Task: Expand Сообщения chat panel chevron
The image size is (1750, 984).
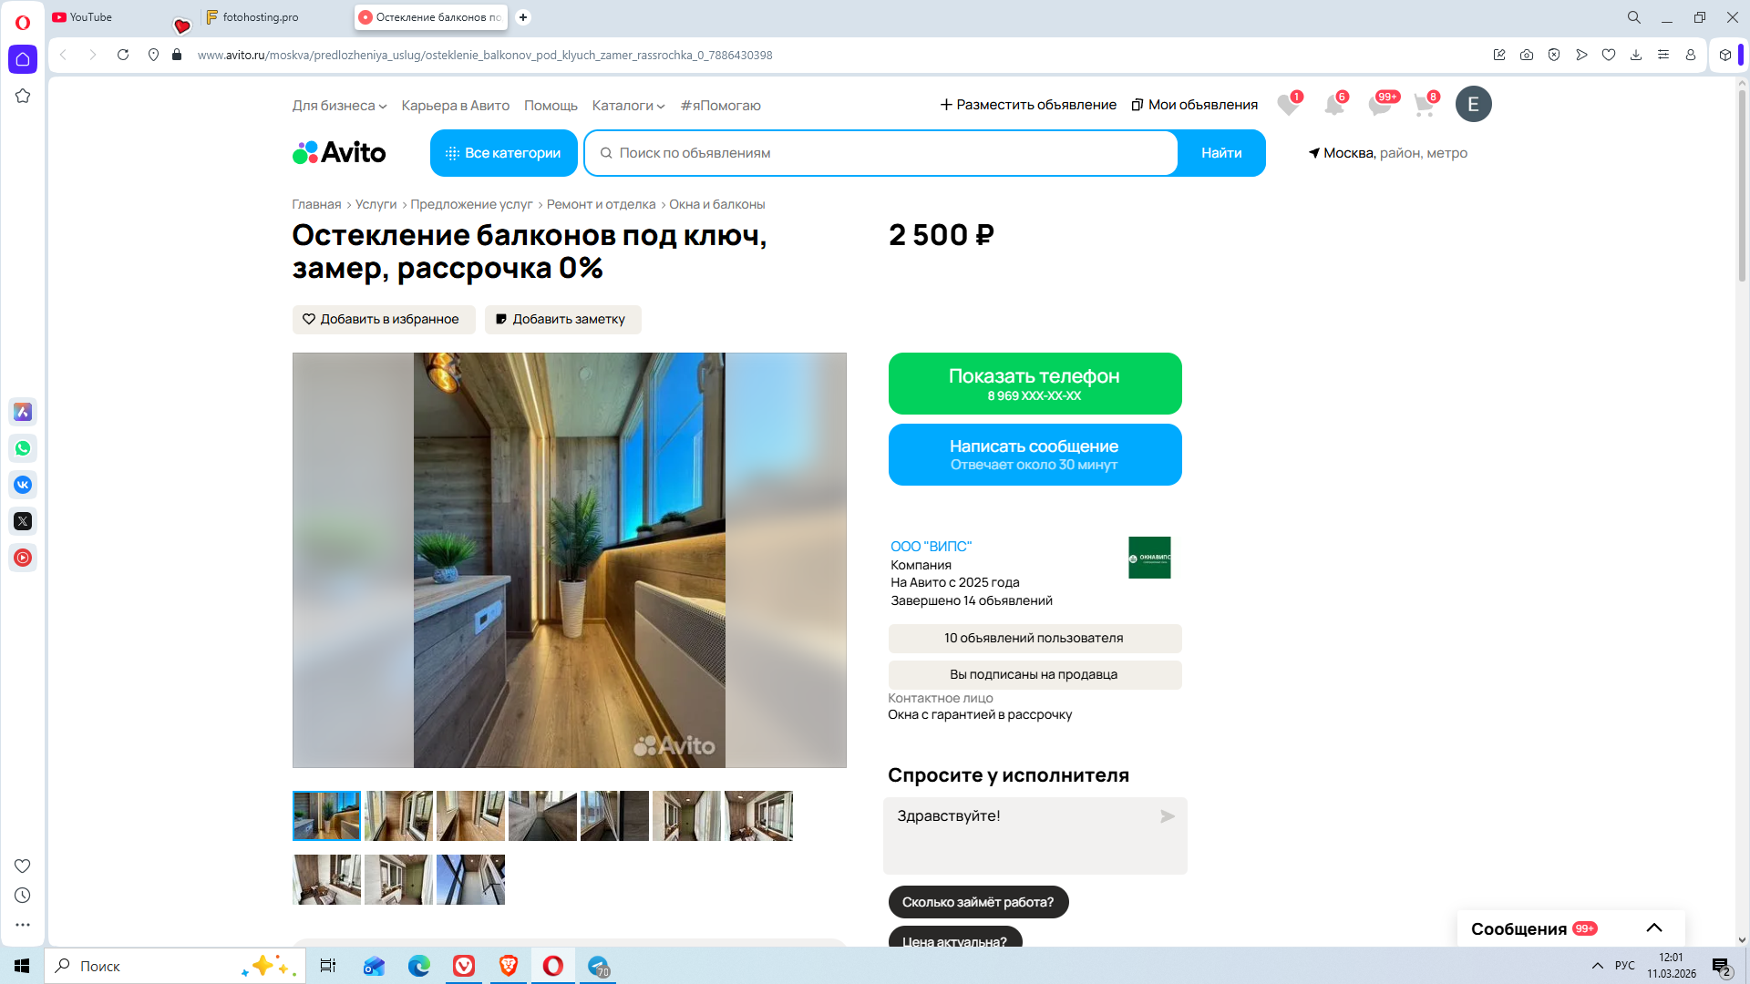Action: (1653, 928)
